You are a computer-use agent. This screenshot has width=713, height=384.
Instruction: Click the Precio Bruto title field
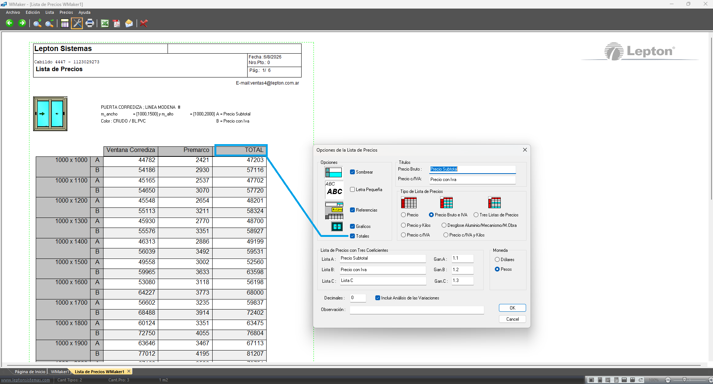click(472, 169)
